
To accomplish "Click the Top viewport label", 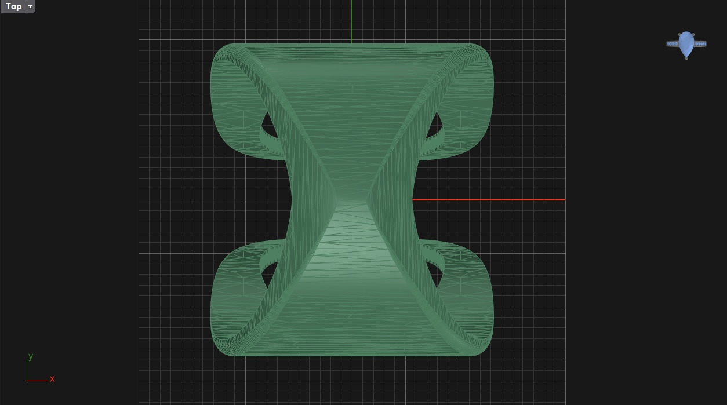I will pos(13,6).
